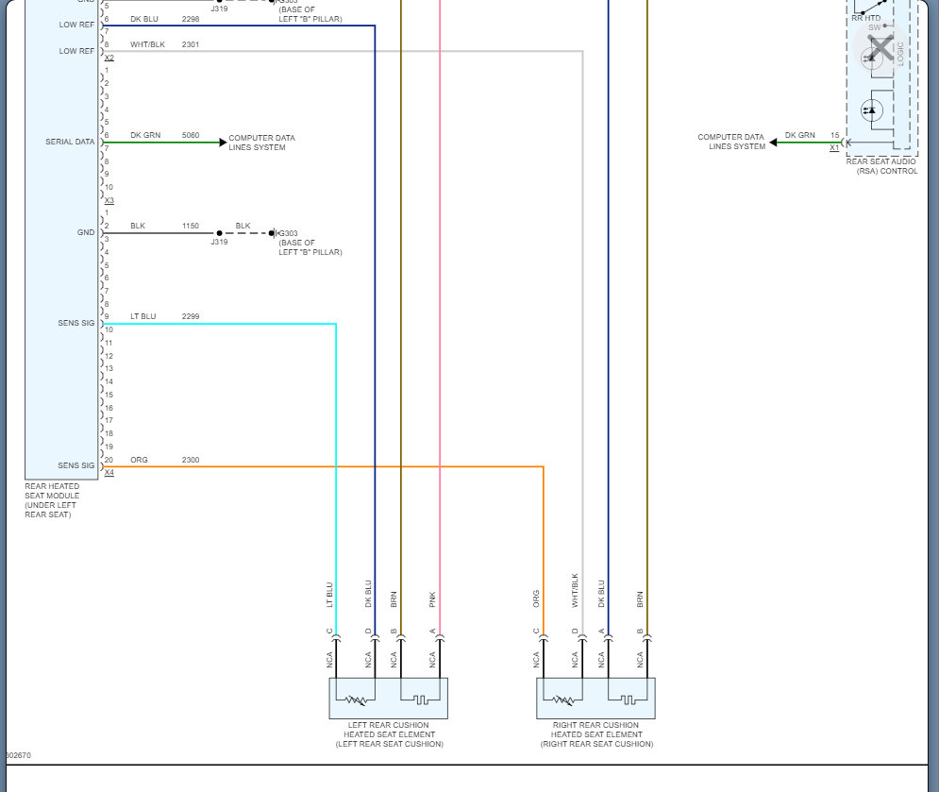Click the X4 connector label

[x=109, y=473]
